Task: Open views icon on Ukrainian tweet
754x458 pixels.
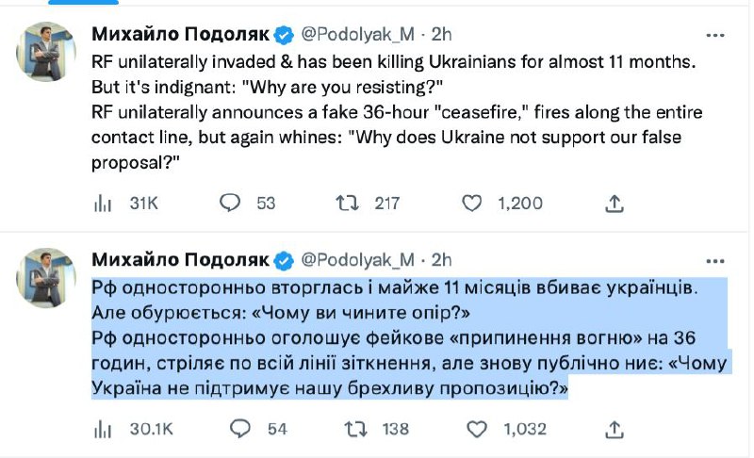Action: pyautogui.click(x=103, y=429)
